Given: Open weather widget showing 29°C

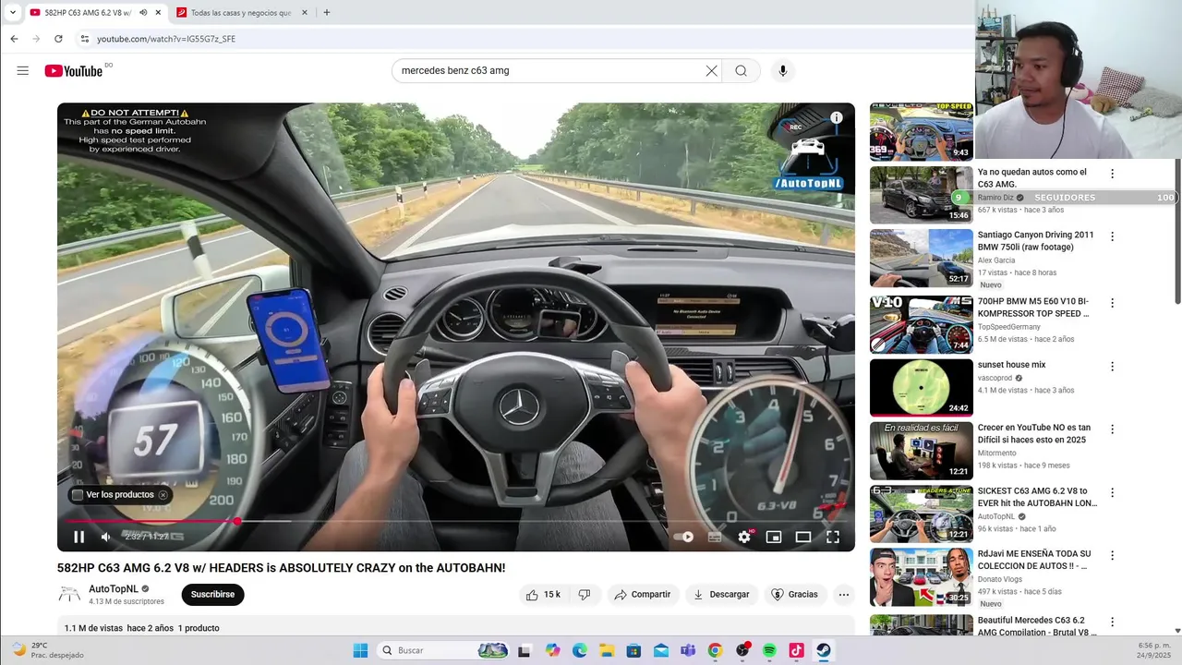Looking at the screenshot, I should pos(48,650).
